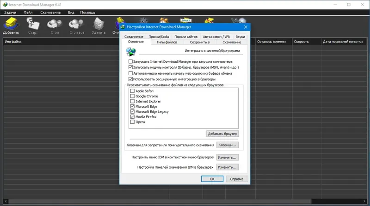Switch to the Сохранить в tab
The height and width of the screenshot is (206, 370).
click(200, 42)
